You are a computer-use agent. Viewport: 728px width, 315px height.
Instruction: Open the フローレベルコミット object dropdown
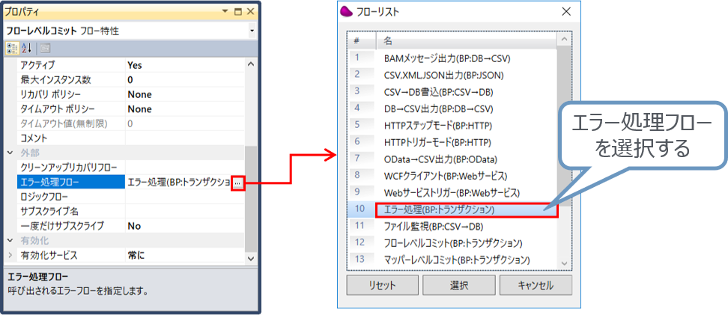(x=252, y=31)
